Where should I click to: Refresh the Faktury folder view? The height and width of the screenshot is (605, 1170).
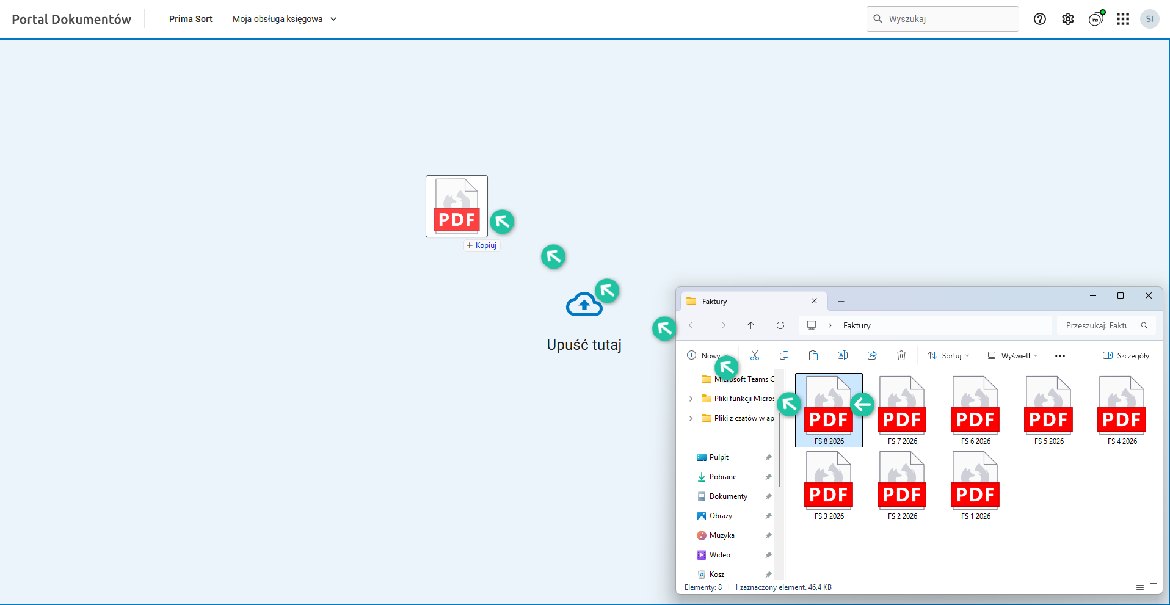780,325
